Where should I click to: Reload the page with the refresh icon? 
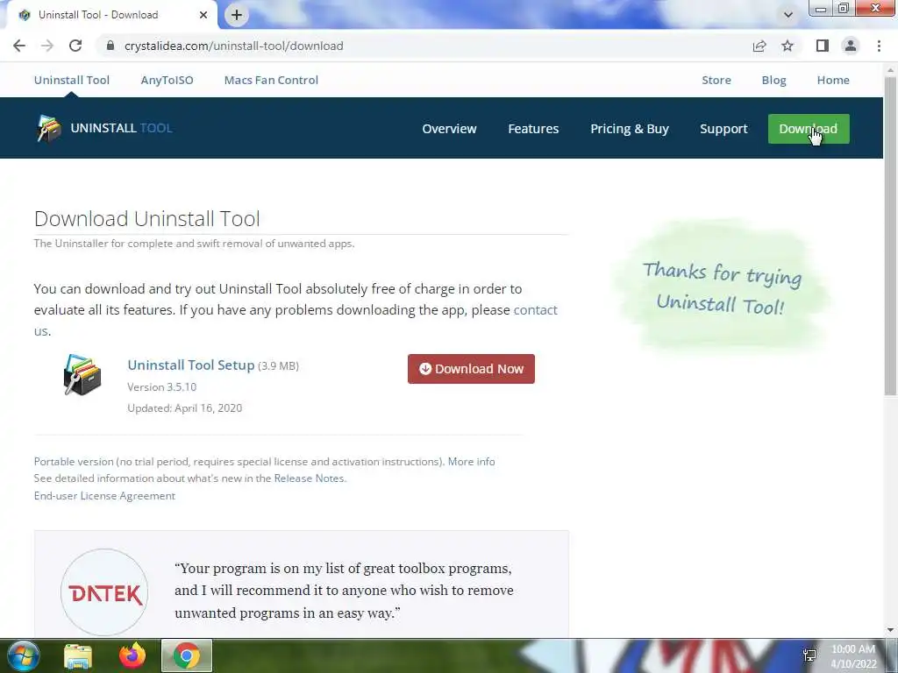pyautogui.click(x=75, y=46)
